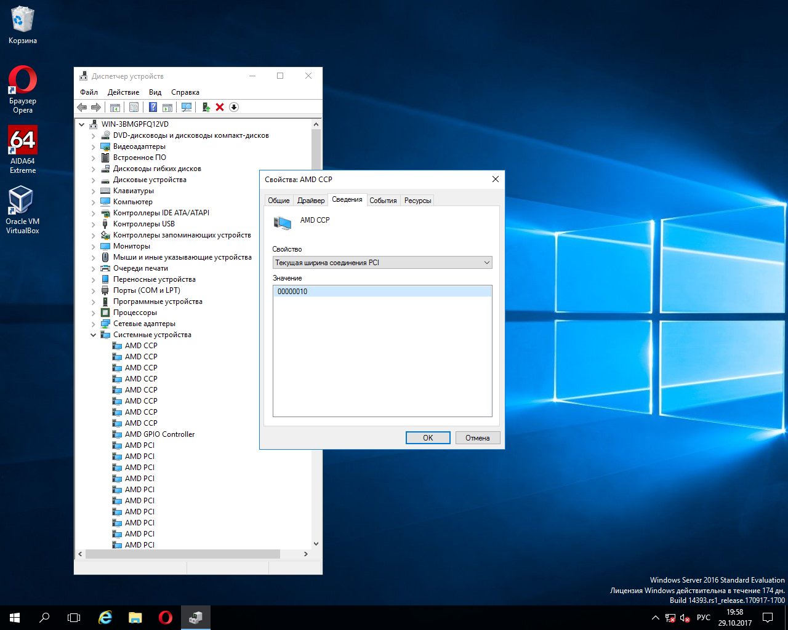
Task: Switch to the Драйвер tab
Action: (311, 201)
